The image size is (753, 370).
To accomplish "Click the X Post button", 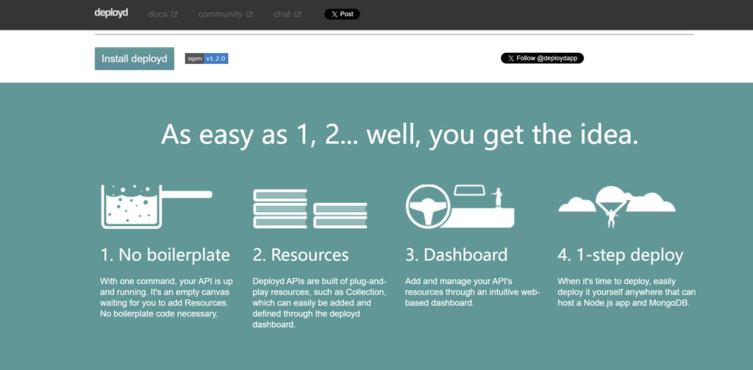I will [342, 14].
